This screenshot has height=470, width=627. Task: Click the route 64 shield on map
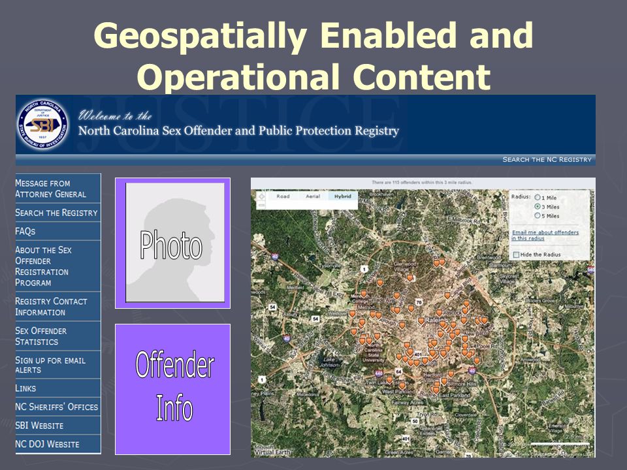click(x=398, y=371)
